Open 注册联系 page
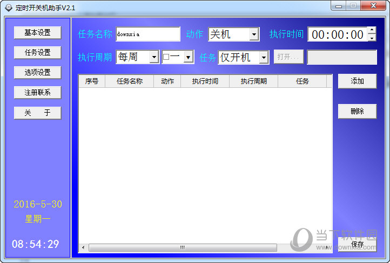Screen dimensions: 390x263 (38, 93)
